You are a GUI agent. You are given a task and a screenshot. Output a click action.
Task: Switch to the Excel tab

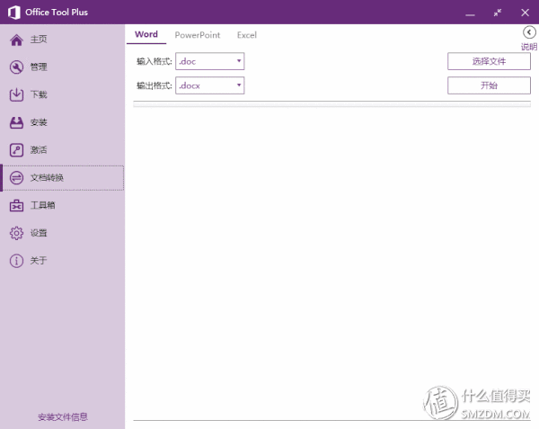click(247, 35)
